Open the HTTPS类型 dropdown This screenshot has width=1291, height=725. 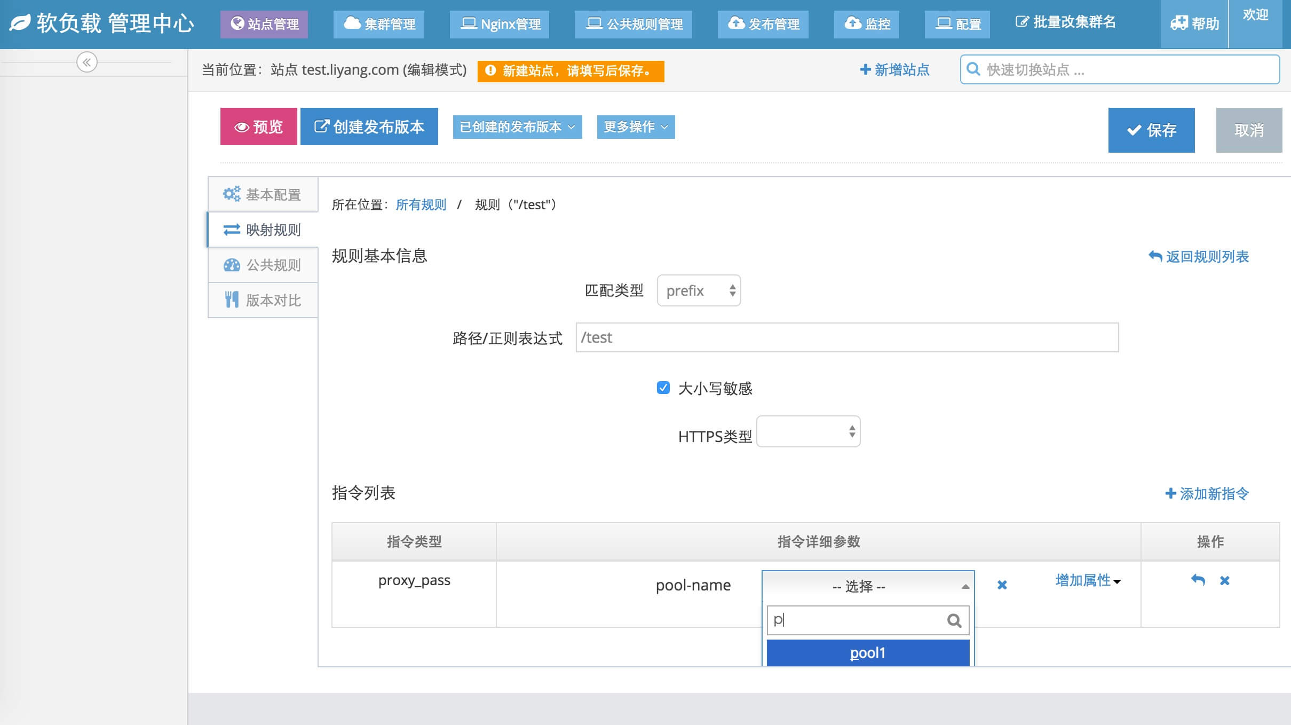808,431
